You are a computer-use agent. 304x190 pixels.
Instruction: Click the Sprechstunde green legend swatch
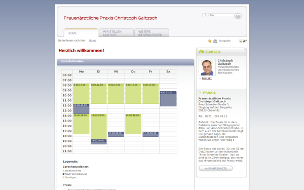tap(63, 171)
